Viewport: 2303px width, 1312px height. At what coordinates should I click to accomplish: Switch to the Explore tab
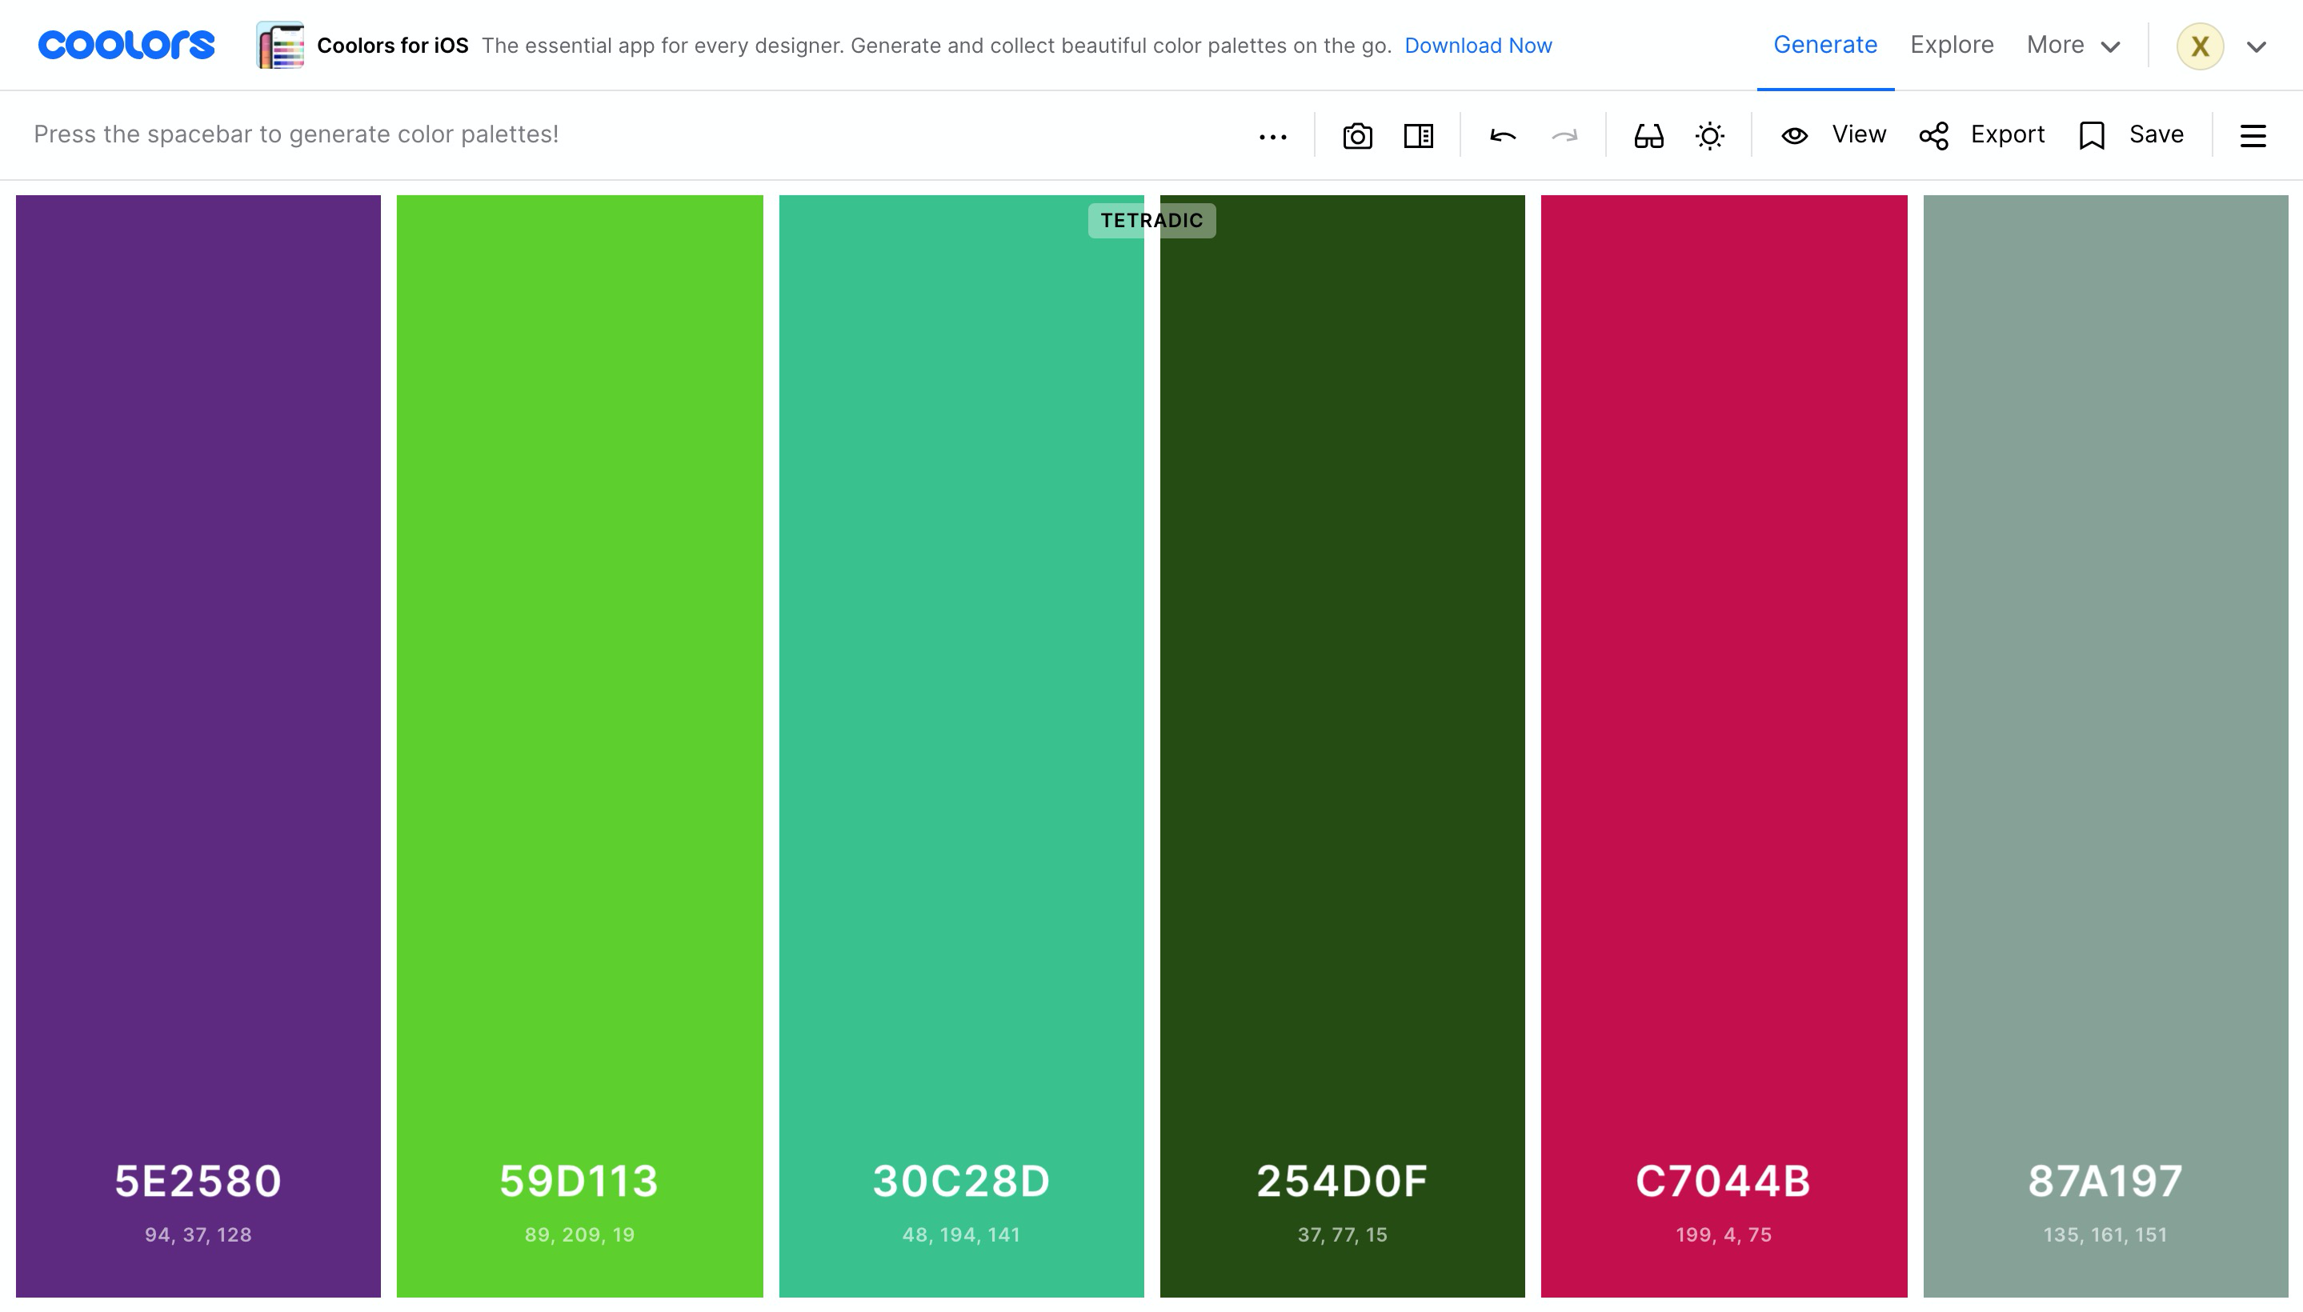(x=1952, y=45)
